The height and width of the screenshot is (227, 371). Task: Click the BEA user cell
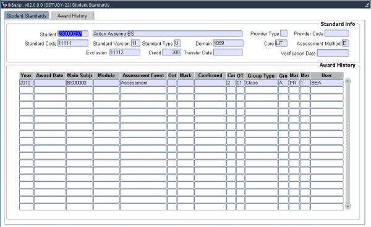tap(326, 83)
